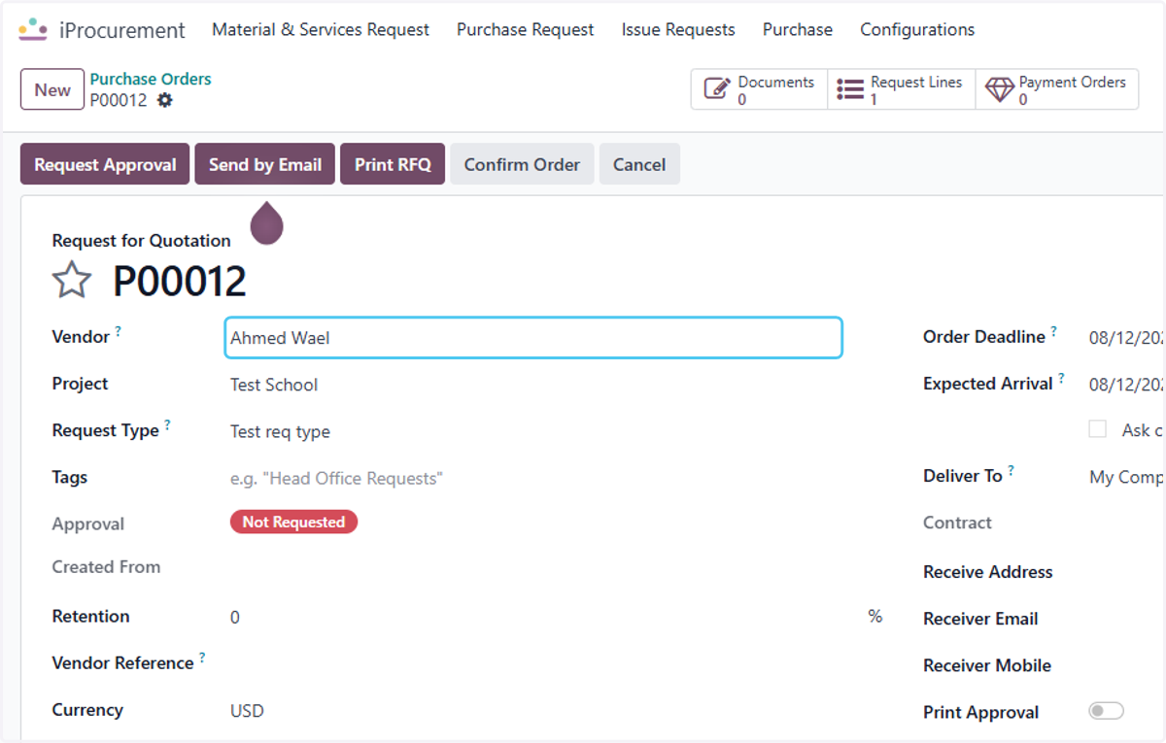Open the Expected Arrival date picker

[x=1126, y=385]
